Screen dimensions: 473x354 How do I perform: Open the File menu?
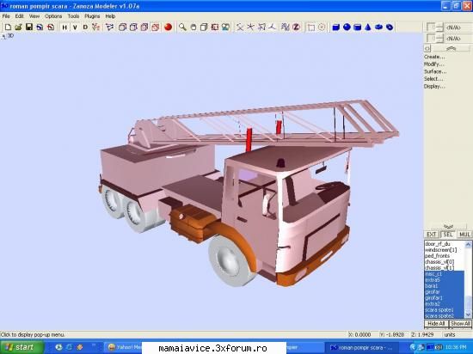point(6,16)
